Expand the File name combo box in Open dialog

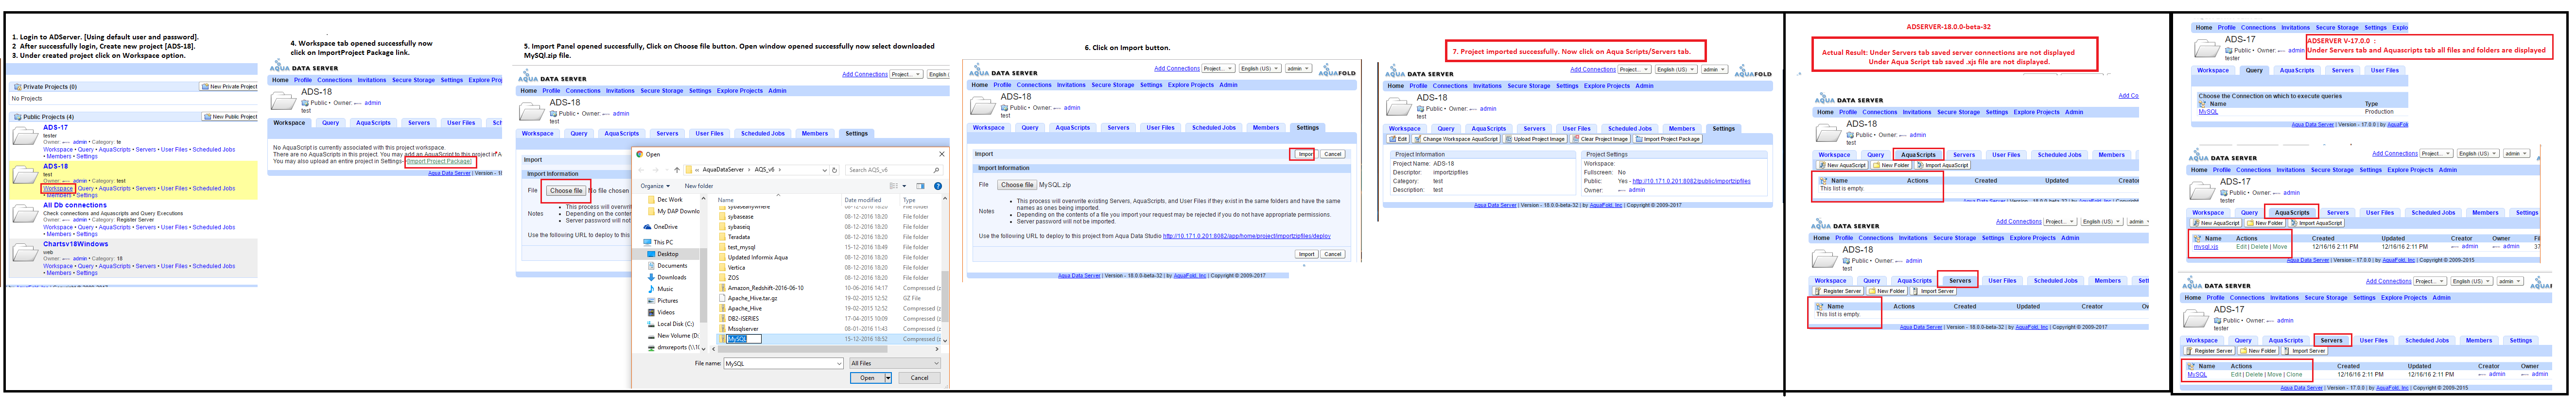pos(838,364)
